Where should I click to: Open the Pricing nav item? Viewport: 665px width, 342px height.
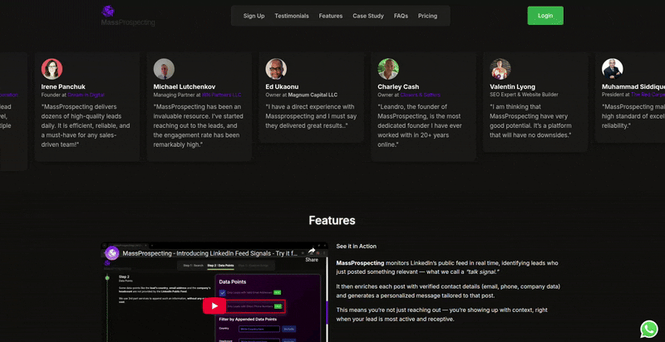coord(427,16)
